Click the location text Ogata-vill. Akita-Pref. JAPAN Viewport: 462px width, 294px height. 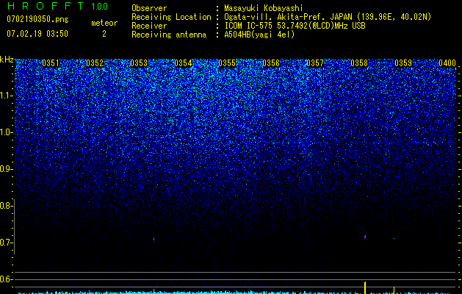click(x=288, y=17)
